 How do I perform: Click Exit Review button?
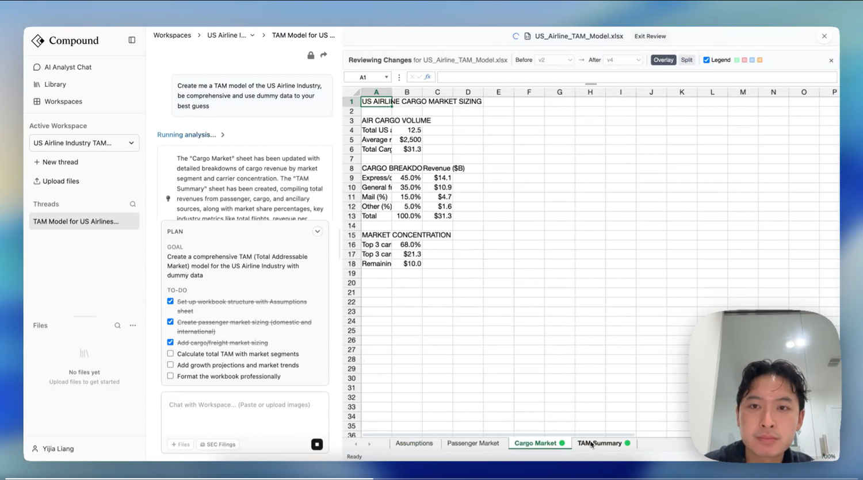point(650,36)
